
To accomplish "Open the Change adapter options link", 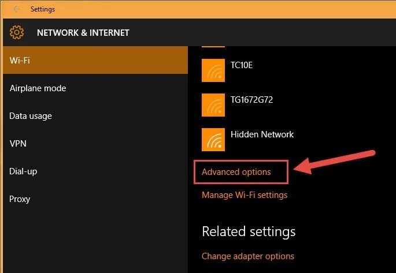I will click(248, 256).
